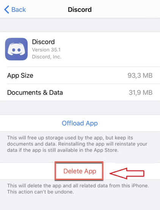Screen dimensions: 160x210
Task: Tap the gray spacer above Offload App
Action: pos(80,108)
